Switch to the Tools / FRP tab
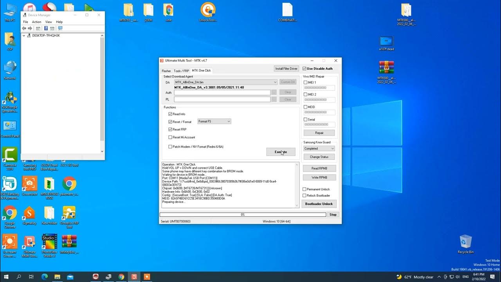The image size is (501, 282). click(x=181, y=71)
